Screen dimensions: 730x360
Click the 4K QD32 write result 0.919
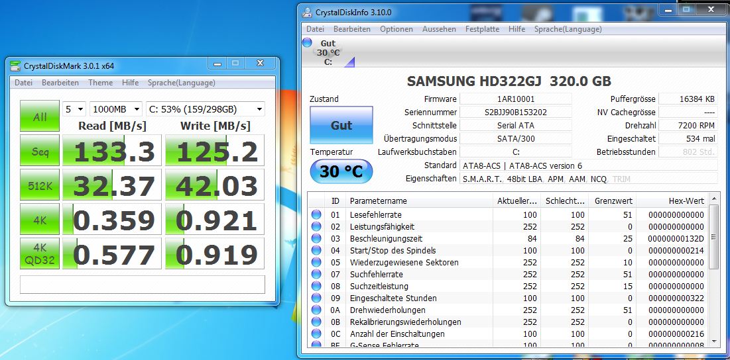[215, 253]
